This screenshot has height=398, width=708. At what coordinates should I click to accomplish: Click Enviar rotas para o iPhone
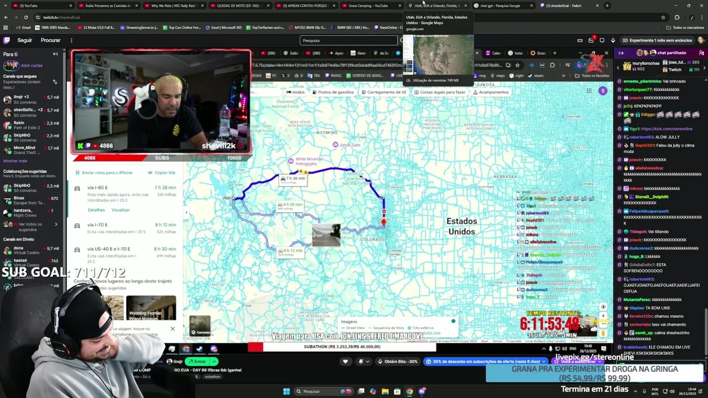click(x=107, y=172)
